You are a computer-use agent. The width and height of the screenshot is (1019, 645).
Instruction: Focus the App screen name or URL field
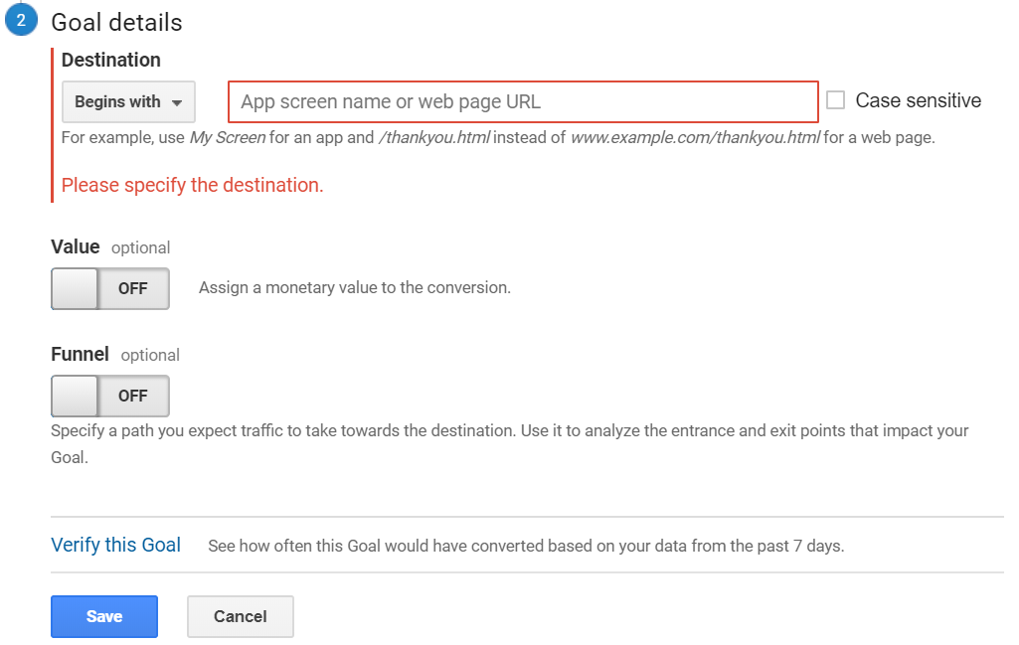click(x=523, y=102)
